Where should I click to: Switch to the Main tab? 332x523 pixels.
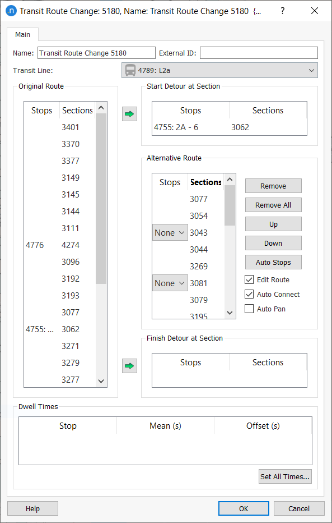coord(22,34)
